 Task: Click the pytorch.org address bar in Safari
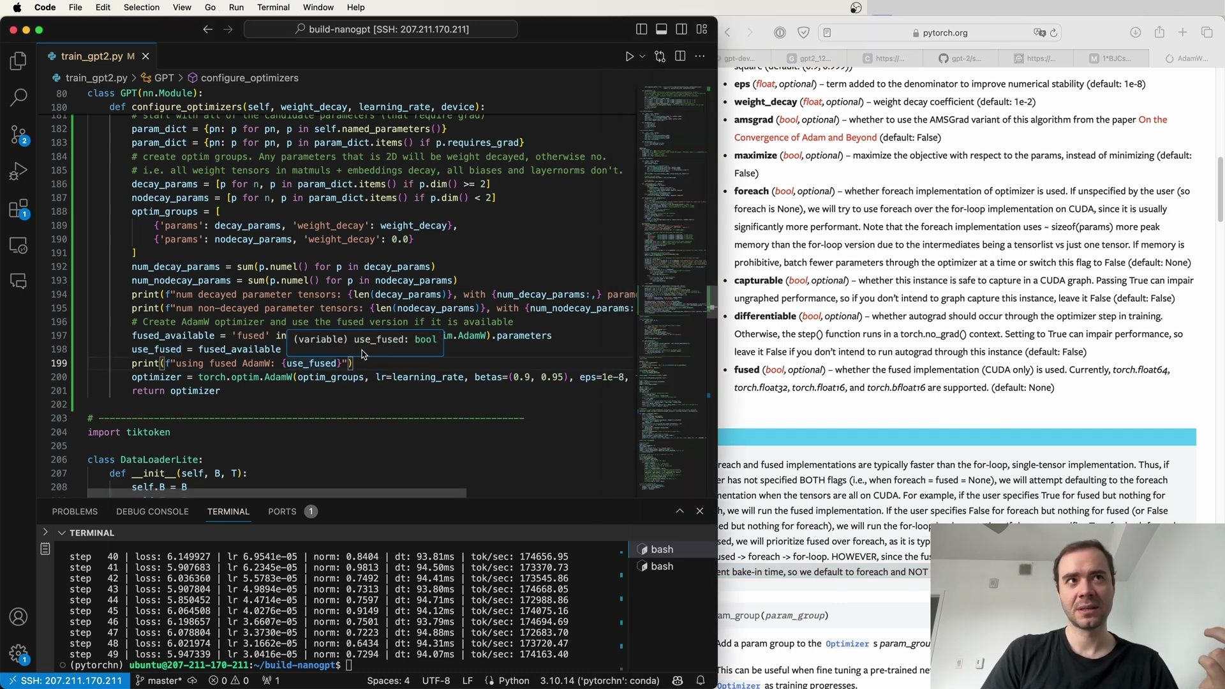939,33
